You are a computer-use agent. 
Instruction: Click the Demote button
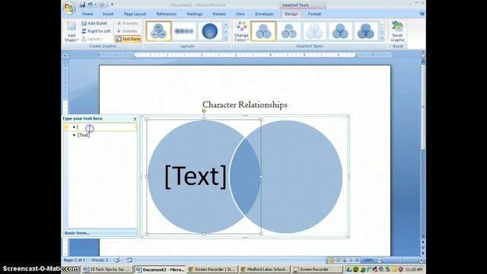(127, 31)
